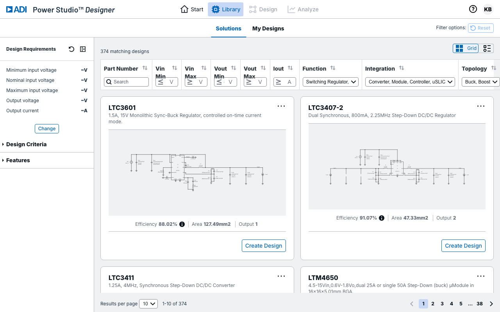Show LTC3407-2 efficiency info icon

coord(382,218)
